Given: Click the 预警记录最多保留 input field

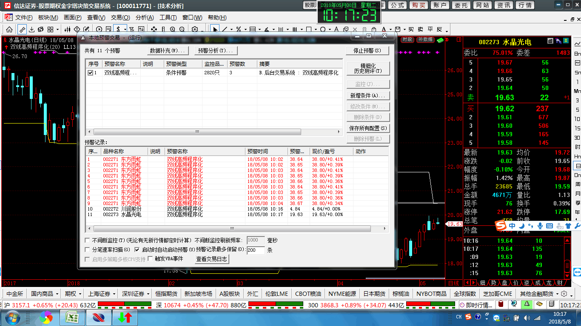Looking at the screenshot, I should (x=256, y=250).
